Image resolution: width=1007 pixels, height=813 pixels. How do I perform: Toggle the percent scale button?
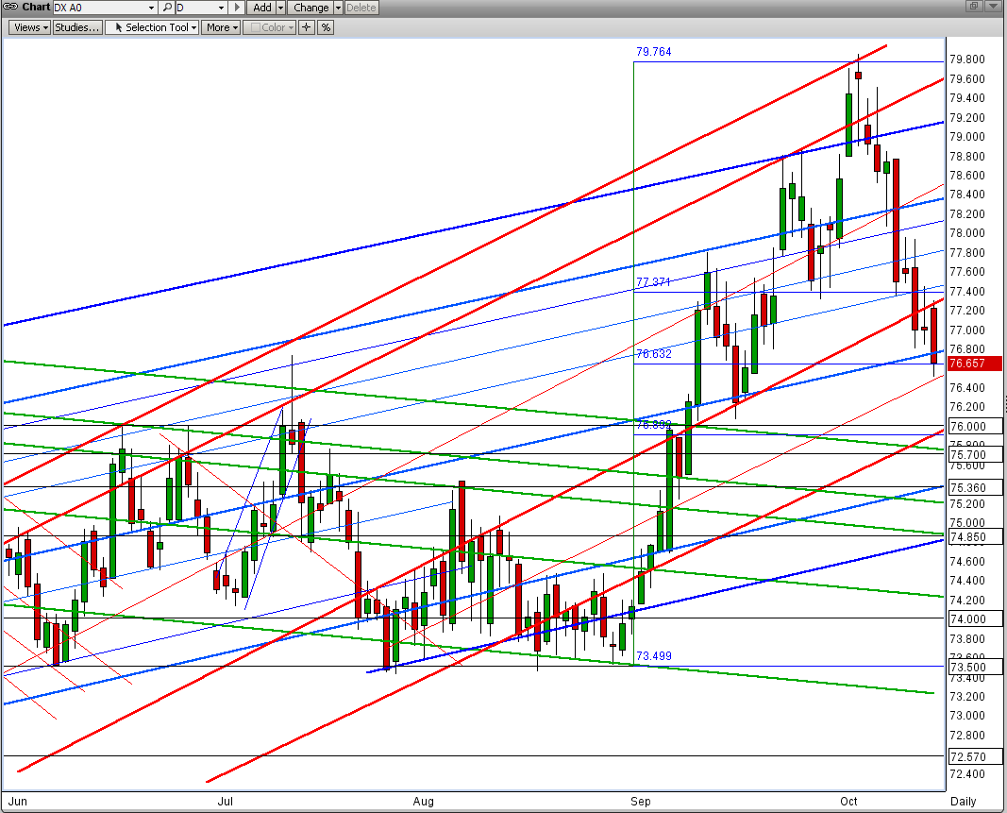(x=326, y=27)
